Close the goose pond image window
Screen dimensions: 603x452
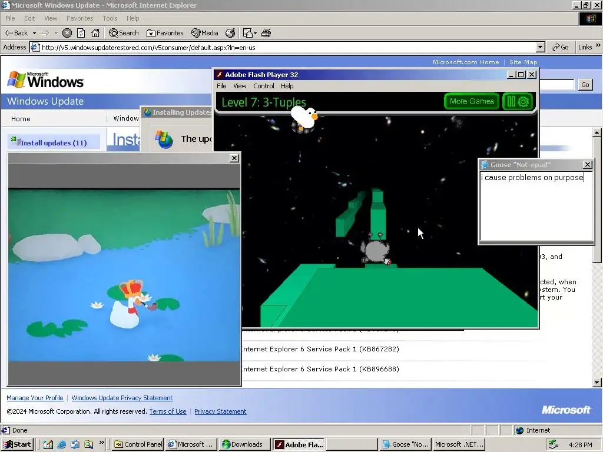click(x=234, y=158)
